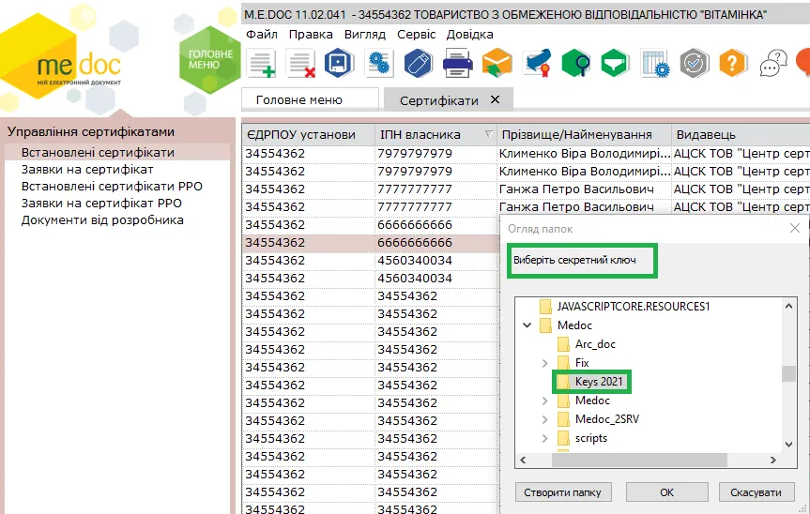Open Встановлені сертифікати РРО section
The height and width of the screenshot is (514, 810).
pos(112,187)
